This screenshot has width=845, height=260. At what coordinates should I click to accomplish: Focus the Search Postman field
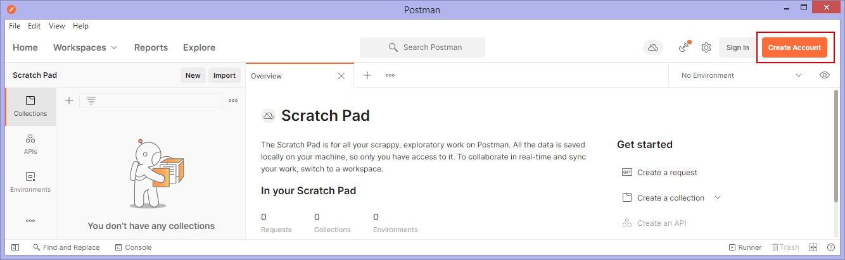[x=422, y=47]
